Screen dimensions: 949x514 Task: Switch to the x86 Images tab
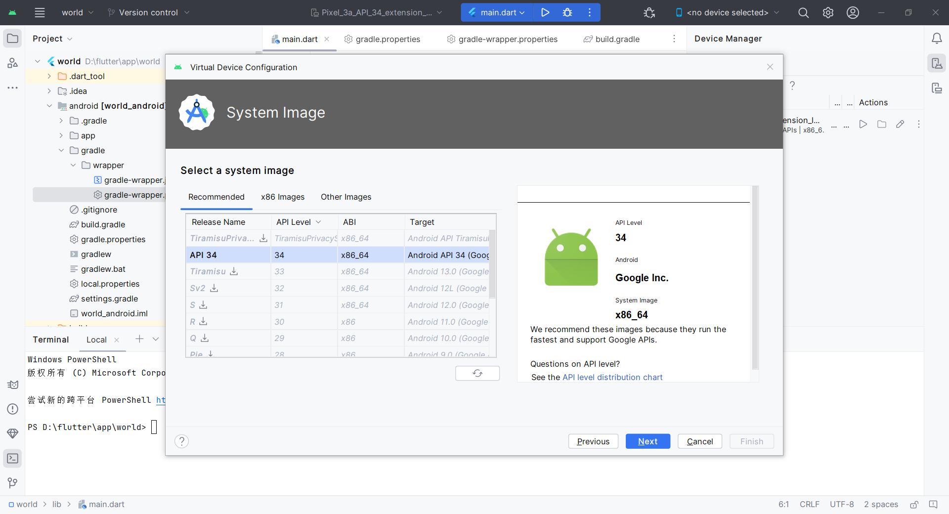click(x=283, y=197)
